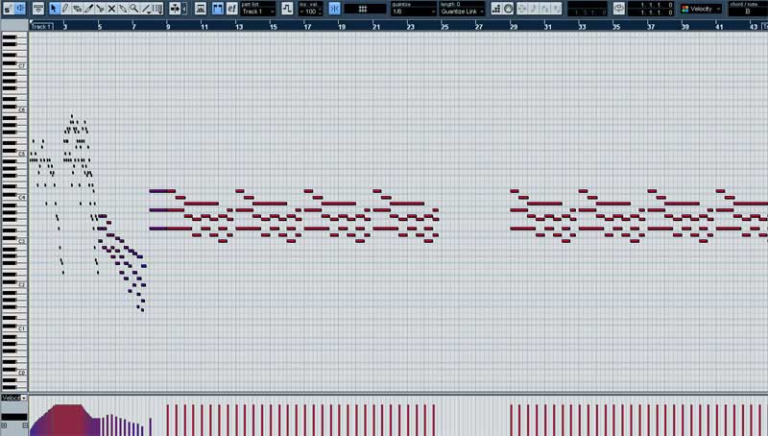This screenshot has width=768, height=436.
Task: Toggle the Step Input button
Action: tap(496, 9)
